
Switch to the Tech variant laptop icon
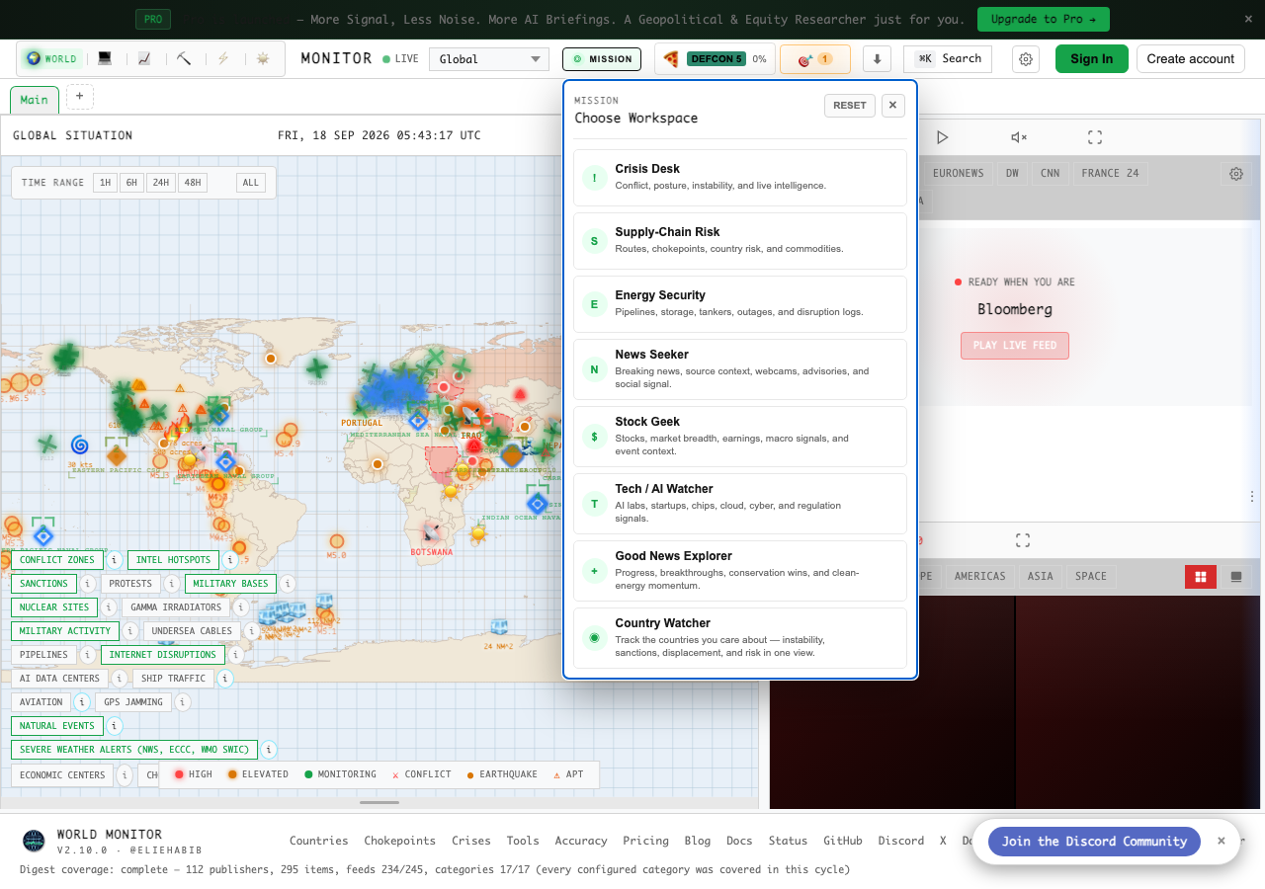105,58
